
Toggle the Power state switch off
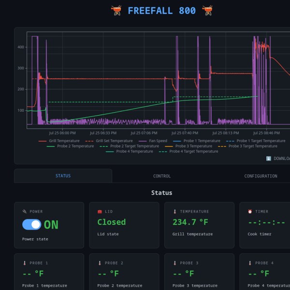click(31, 225)
